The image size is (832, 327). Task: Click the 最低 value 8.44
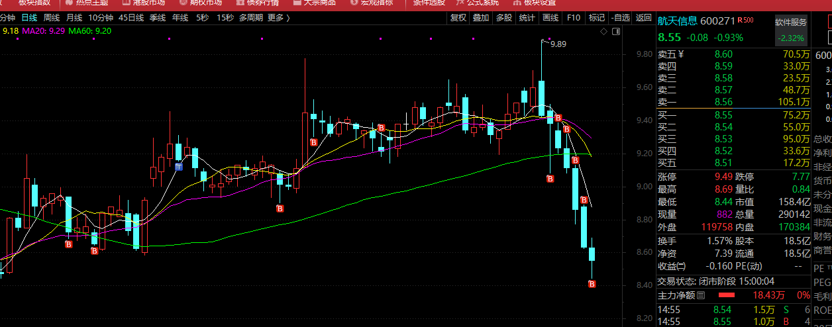pos(724,202)
